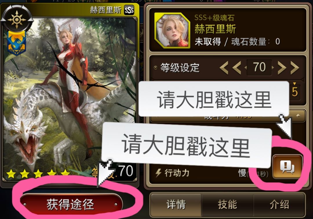Open the 详情 tab
This screenshot has width=313, height=219.
(176, 204)
